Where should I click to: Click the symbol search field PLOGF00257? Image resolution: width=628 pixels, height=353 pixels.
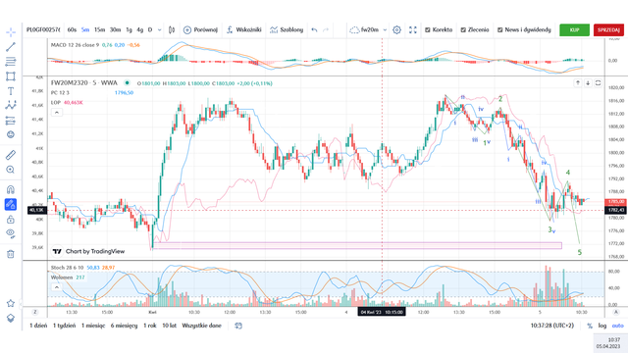(x=43, y=30)
